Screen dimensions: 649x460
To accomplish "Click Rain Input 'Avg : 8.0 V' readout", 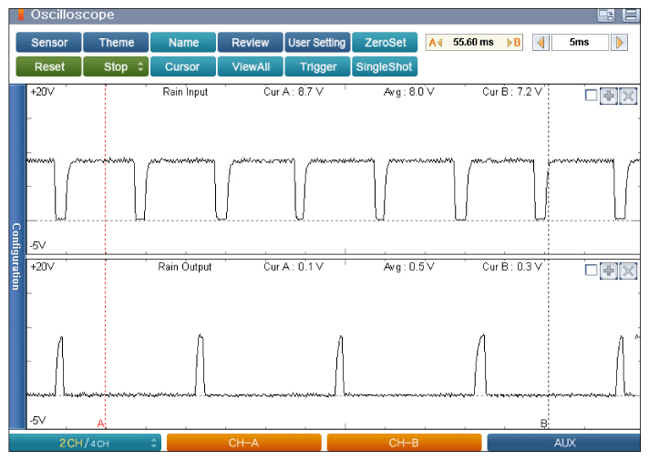I will click(x=409, y=92).
